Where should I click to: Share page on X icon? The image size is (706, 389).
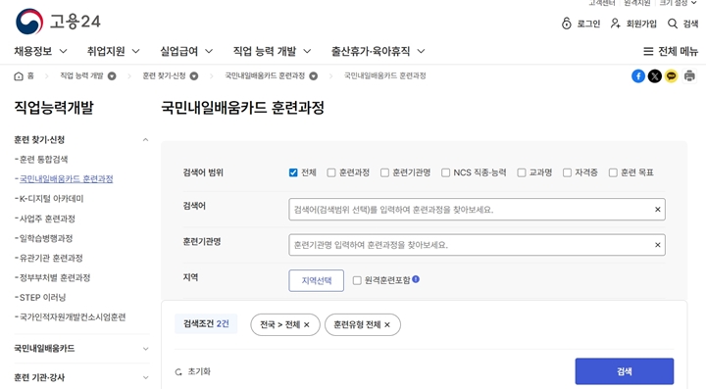click(655, 76)
